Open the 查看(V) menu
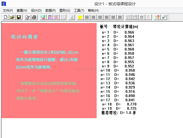 22,11
